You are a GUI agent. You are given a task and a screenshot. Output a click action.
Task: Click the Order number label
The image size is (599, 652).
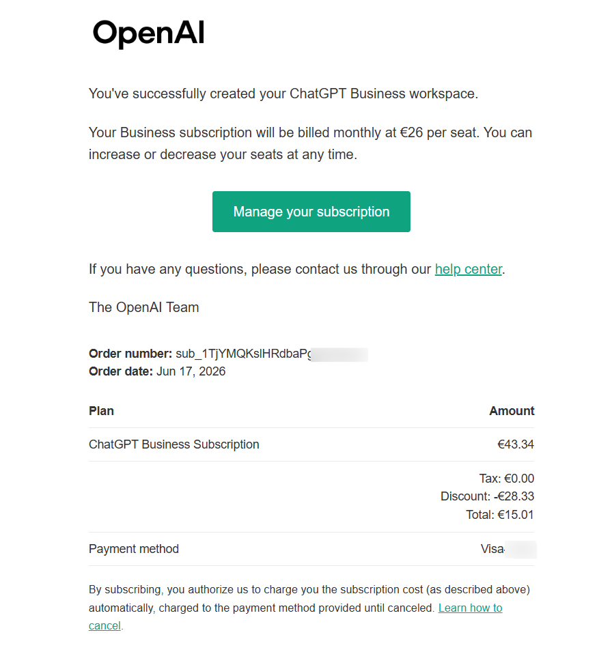(x=130, y=354)
